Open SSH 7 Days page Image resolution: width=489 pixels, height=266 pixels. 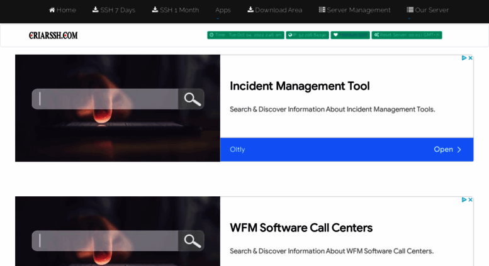point(114,10)
